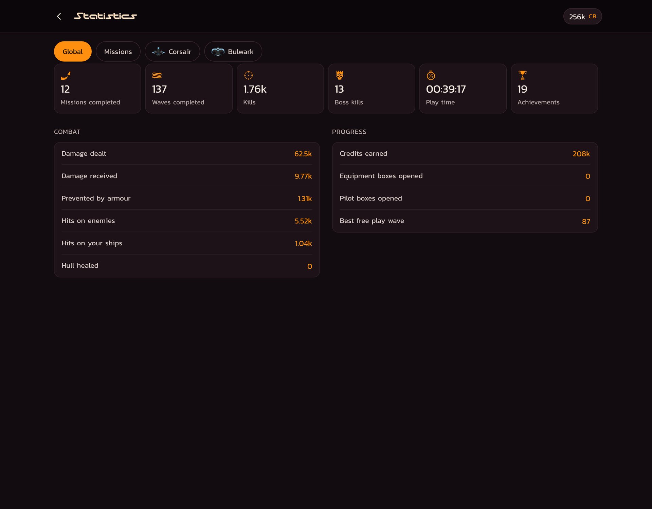652x509 pixels.
Task: Click the waves completed icon
Action: pyautogui.click(x=157, y=75)
